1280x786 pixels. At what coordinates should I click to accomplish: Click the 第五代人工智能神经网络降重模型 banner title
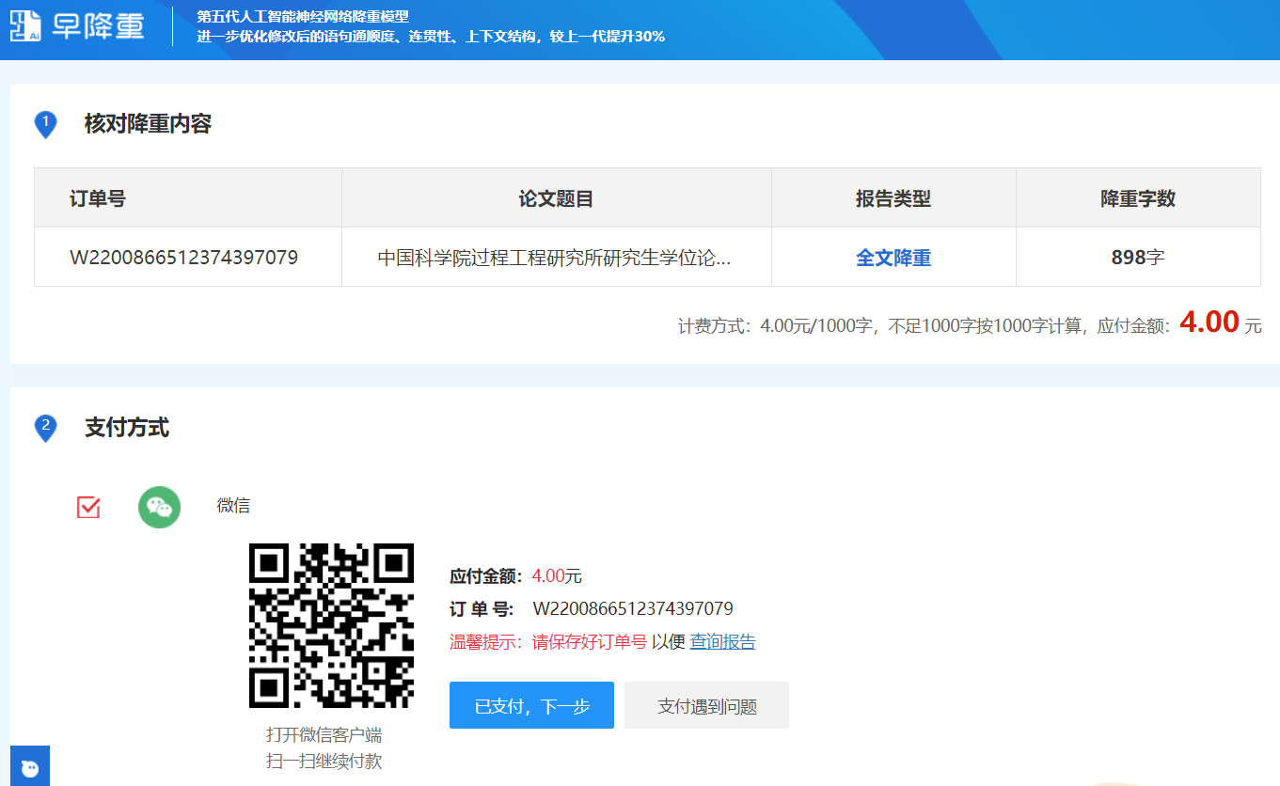pos(303,17)
